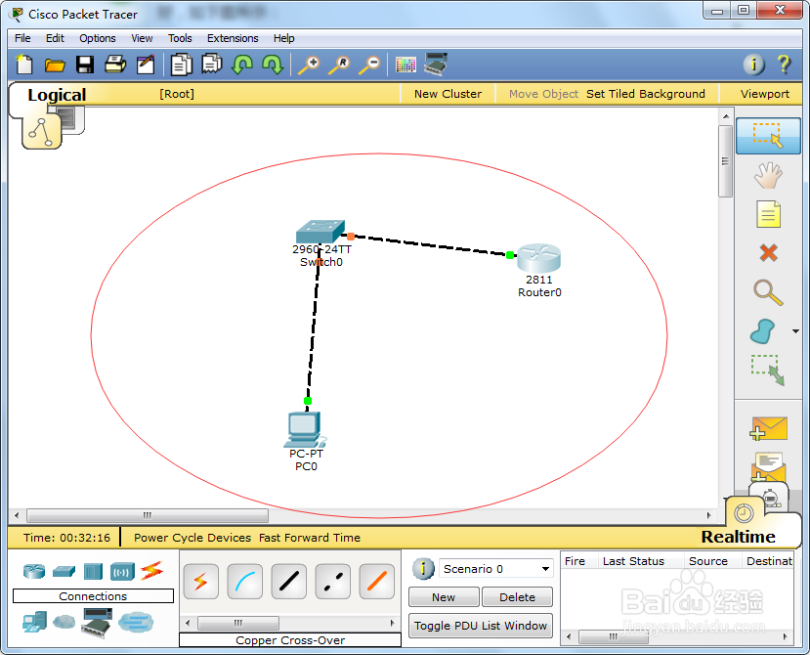Choose the Select tool in right panel
This screenshot has width=810, height=655.
768,136
